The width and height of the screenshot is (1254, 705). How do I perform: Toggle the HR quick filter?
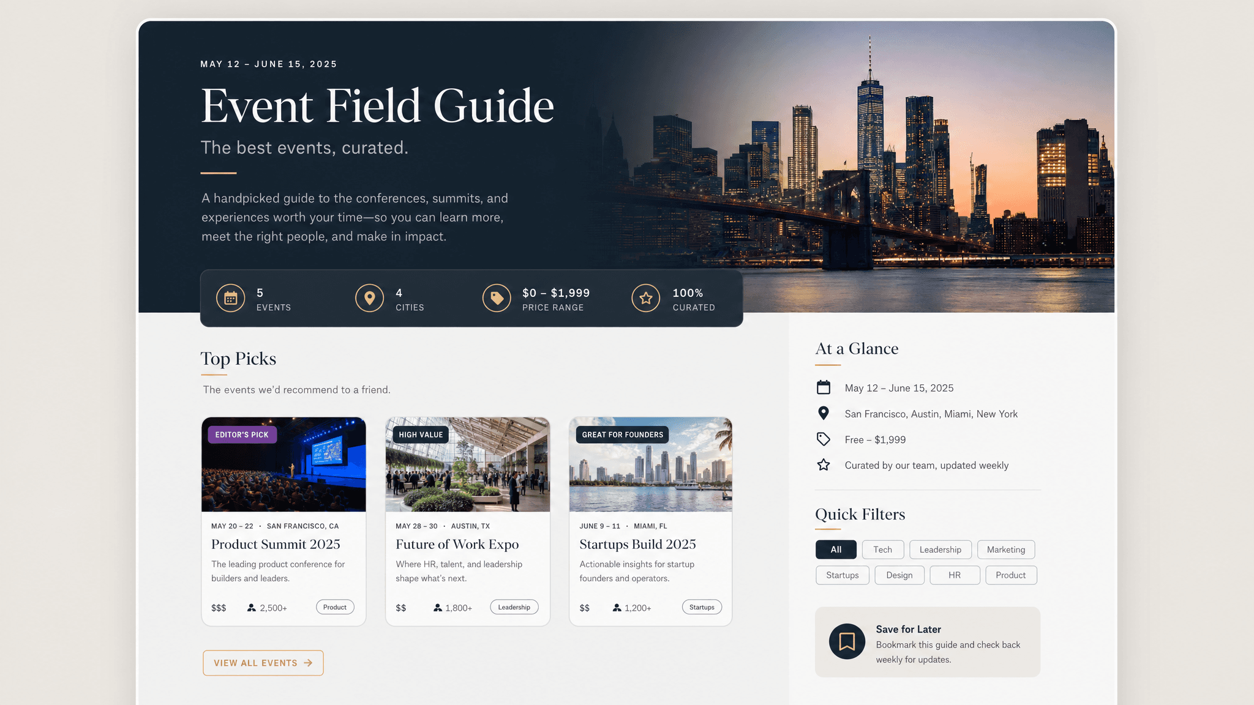(955, 575)
